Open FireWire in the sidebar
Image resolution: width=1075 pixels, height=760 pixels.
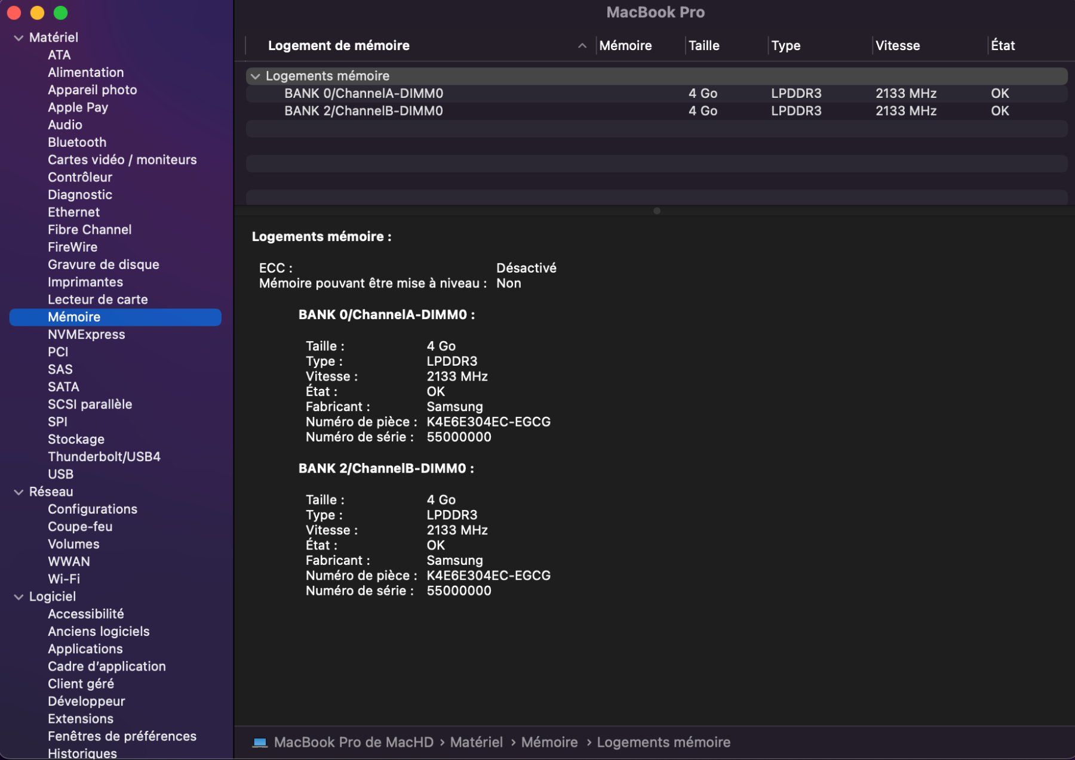click(73, 247)
